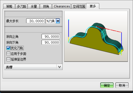133x93 pixels.
Task: Confirm with the green 确定 button
Action: 107,85
